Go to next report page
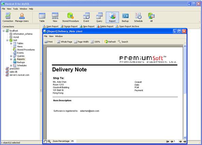The image size is (202, 145). pos(181,142)
